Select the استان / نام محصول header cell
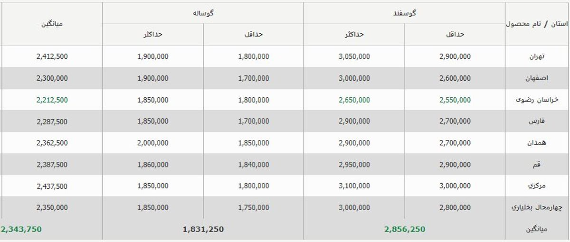This screenshot has height=242, width=570. click(x=537, y=24)
